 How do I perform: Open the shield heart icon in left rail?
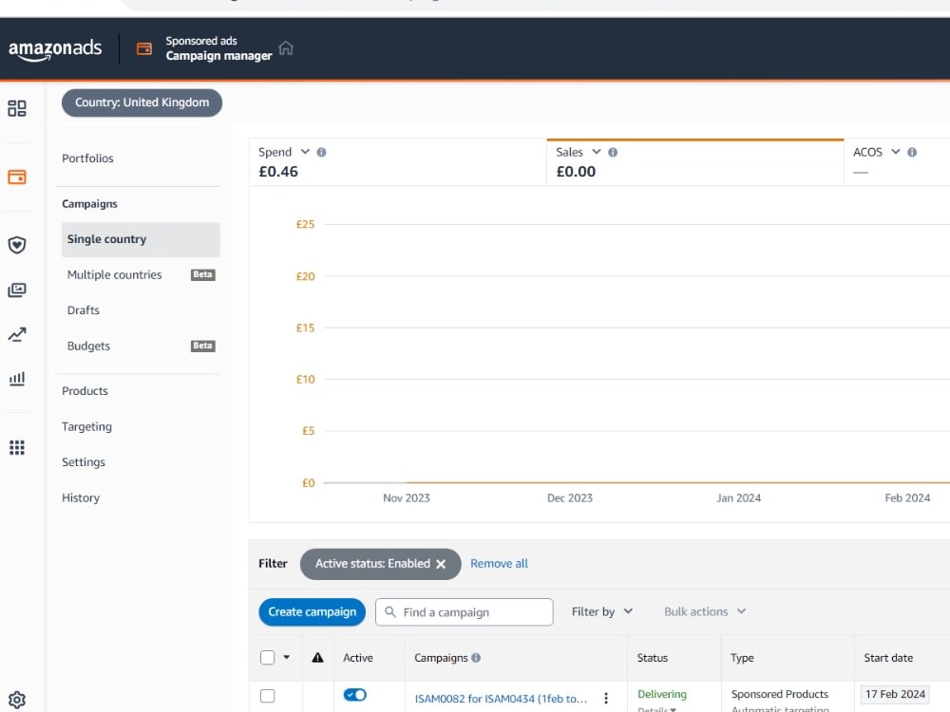point(17,245)
